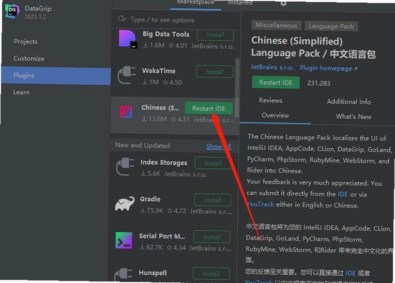Select the Index Storages plug icon

pyautogui.click(x=125, y=167)
